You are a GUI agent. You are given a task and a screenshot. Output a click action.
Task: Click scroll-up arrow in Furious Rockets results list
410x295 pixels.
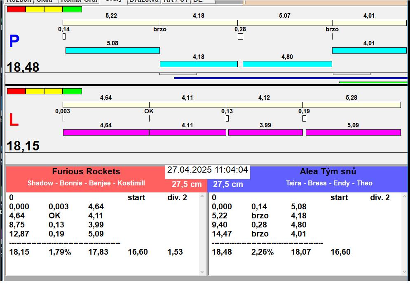click(x=202, y=197)
